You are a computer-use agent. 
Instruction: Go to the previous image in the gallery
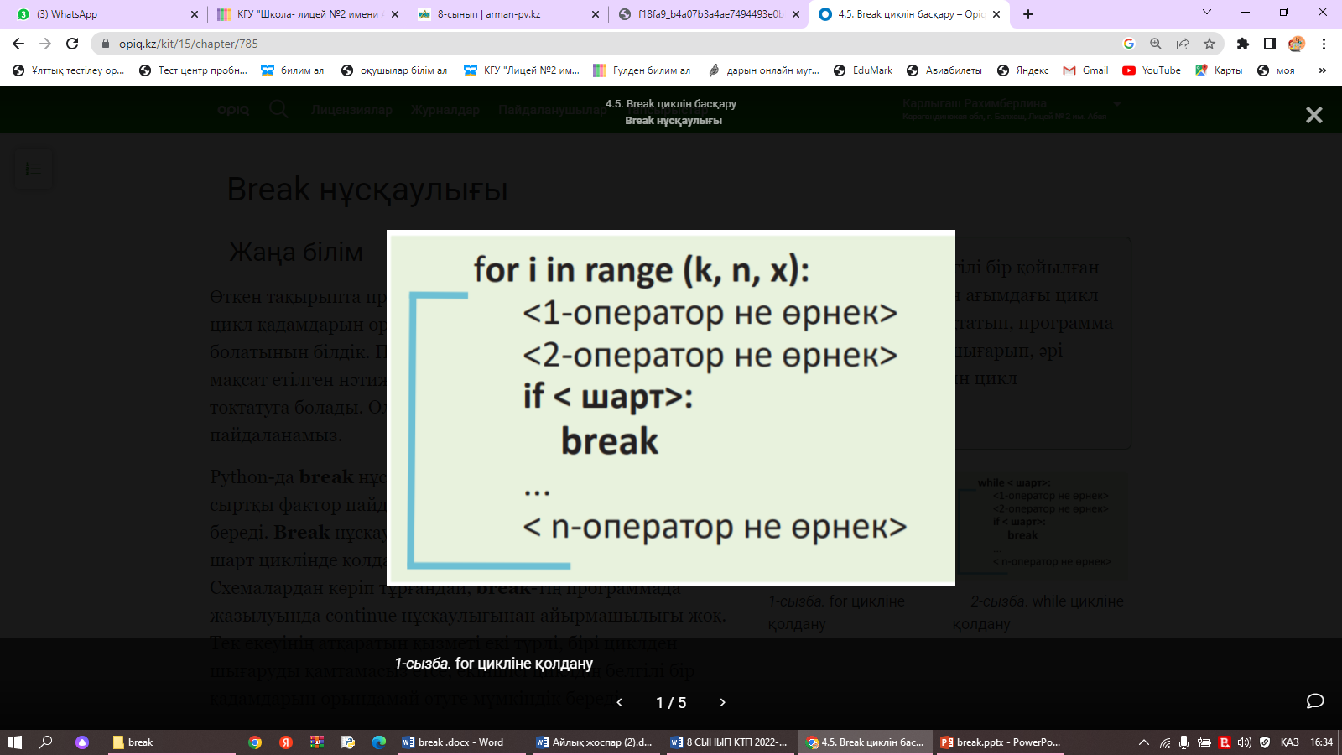pyautogui.click(x=620, y=702)
